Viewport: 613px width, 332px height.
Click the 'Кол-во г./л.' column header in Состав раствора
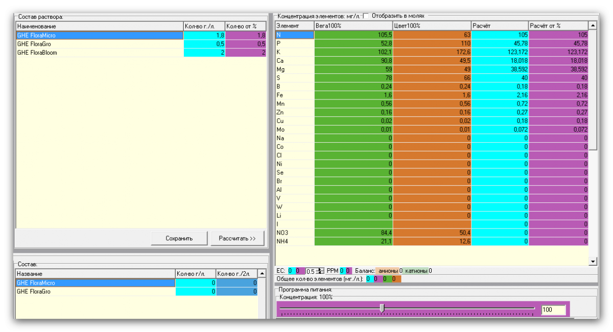click(x=204, y=26)
